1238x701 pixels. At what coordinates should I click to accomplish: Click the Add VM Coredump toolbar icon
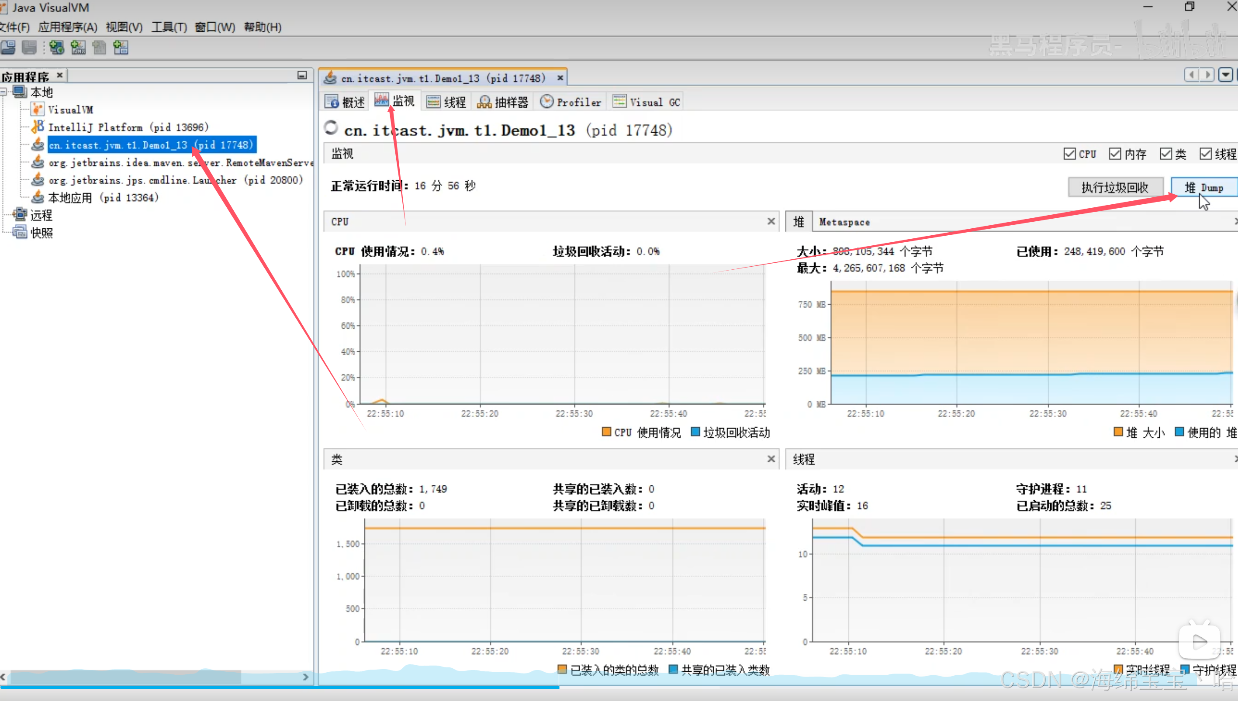click(x=99, y=47)
